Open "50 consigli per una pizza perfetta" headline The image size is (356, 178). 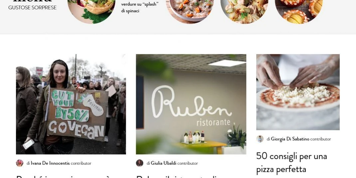point(291,163)
